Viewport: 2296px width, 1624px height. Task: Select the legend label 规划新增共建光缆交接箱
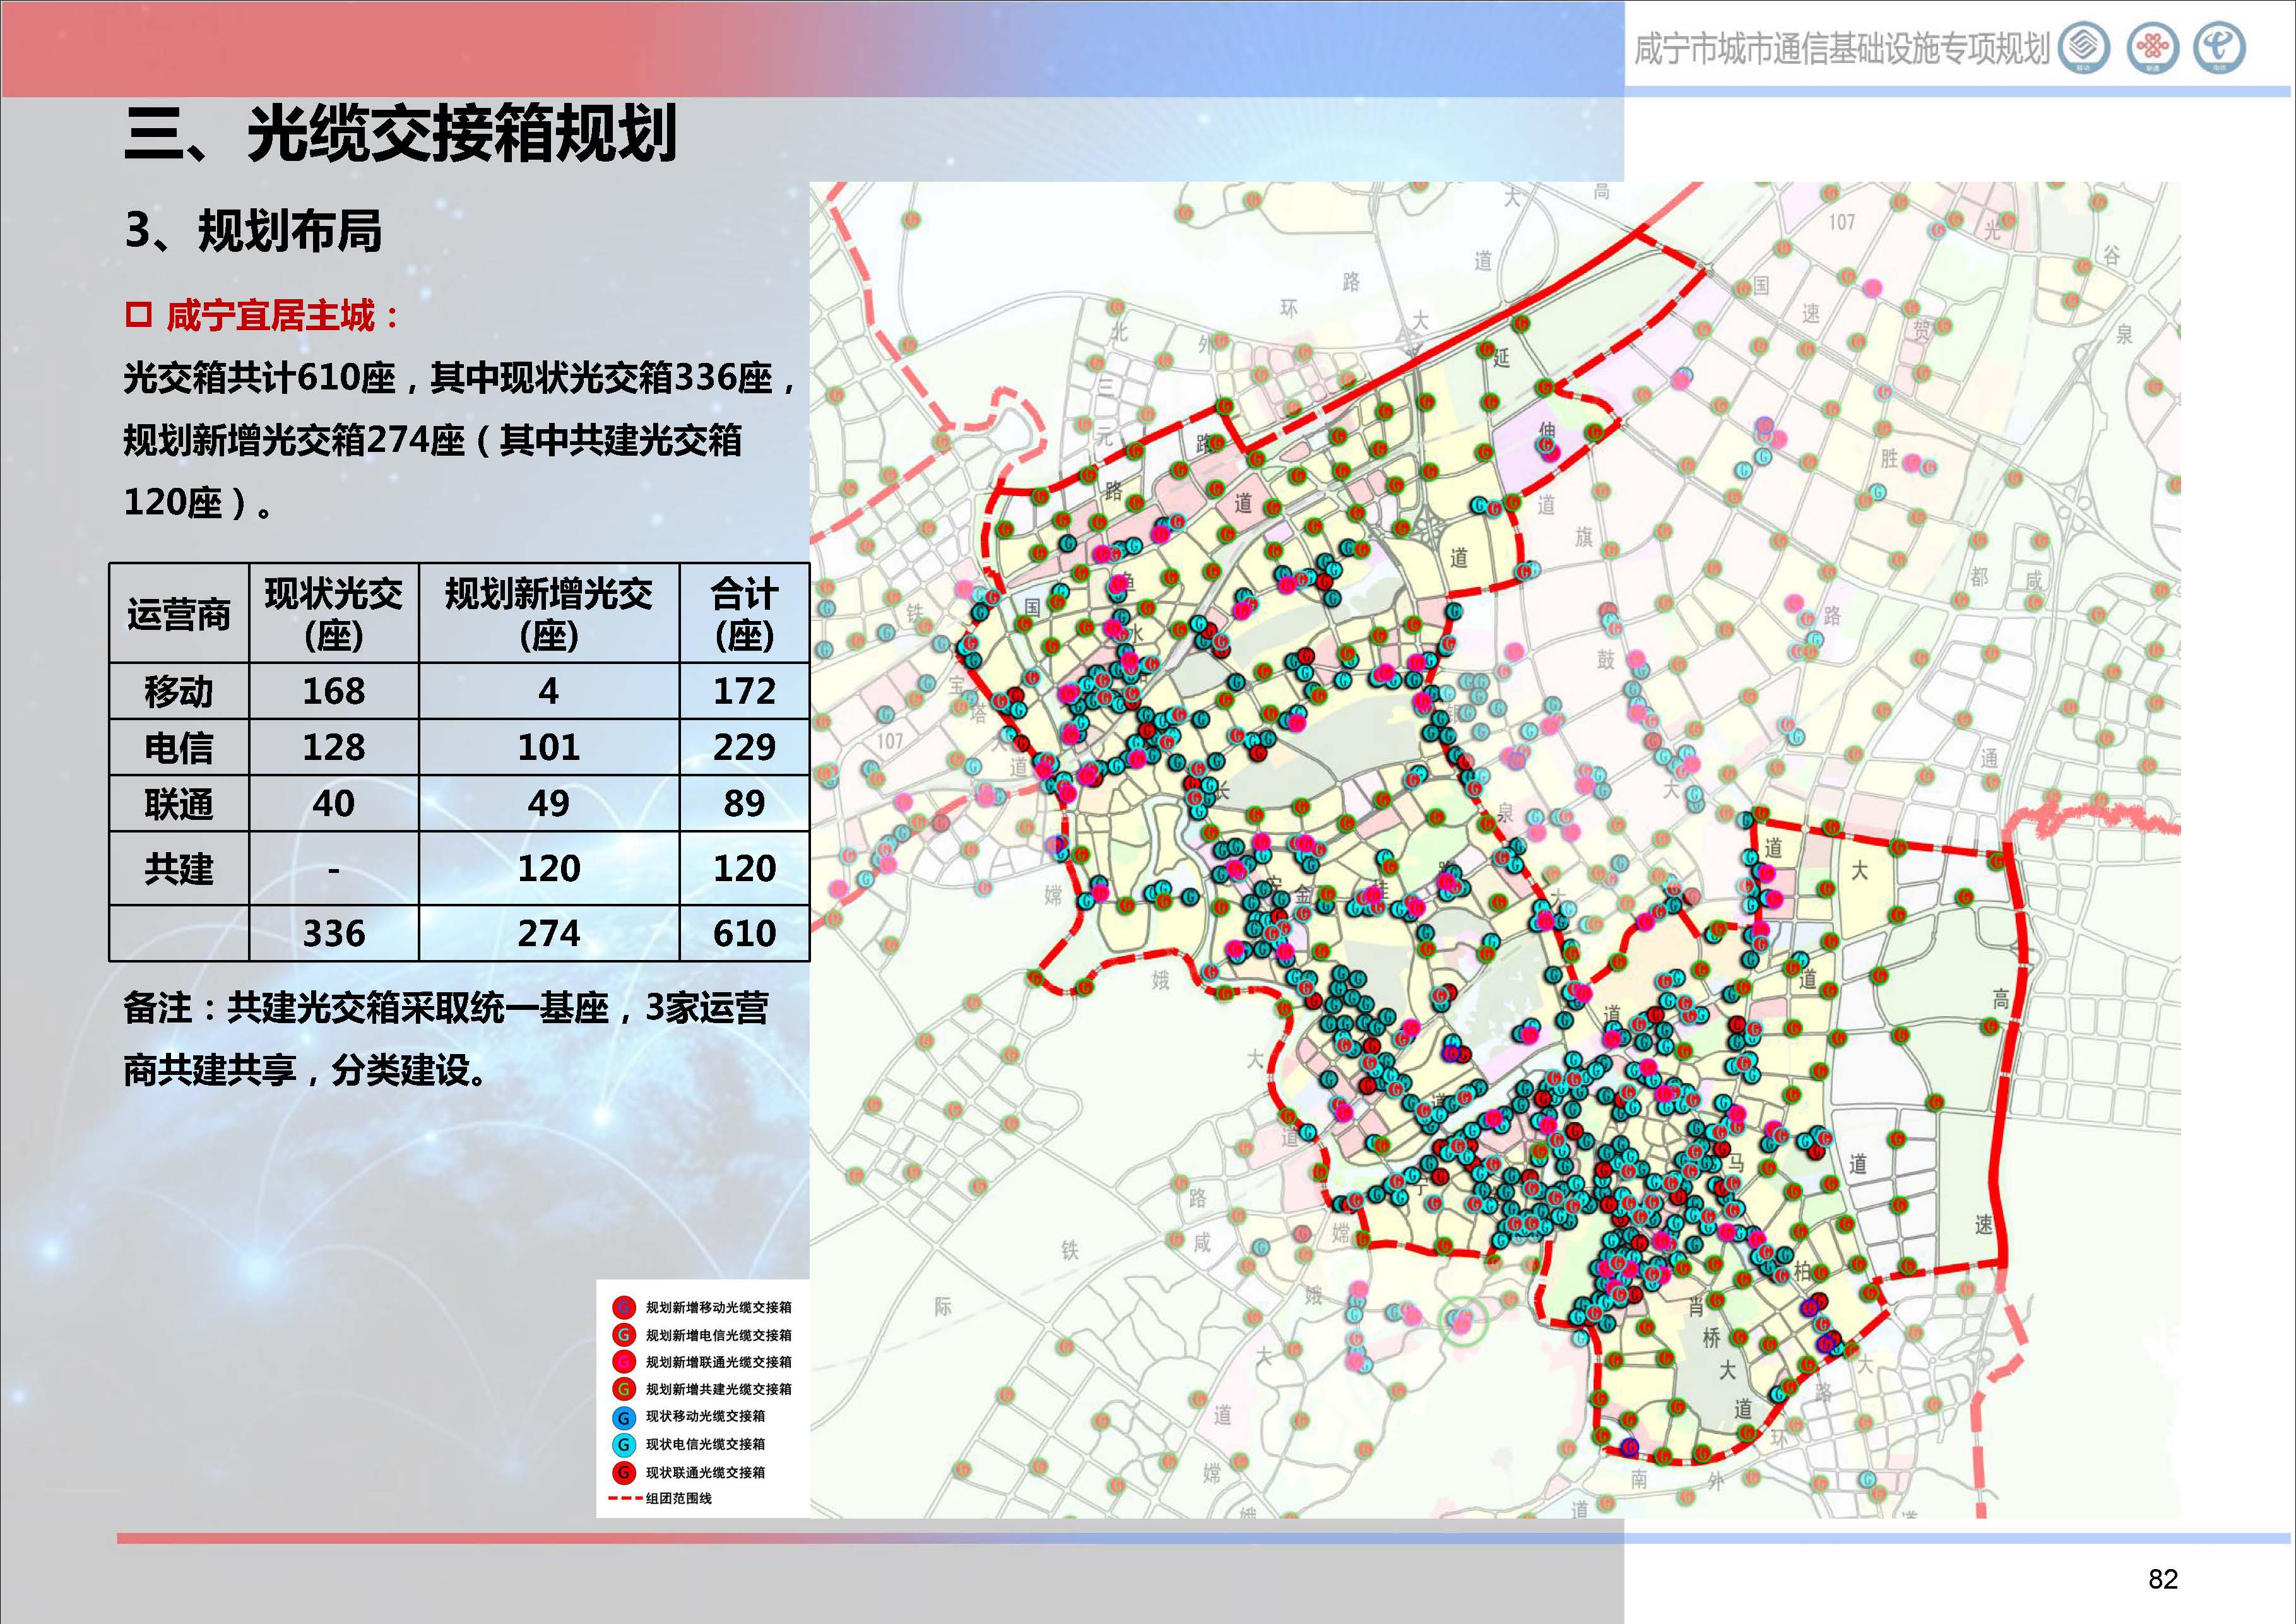[718, 1389]
